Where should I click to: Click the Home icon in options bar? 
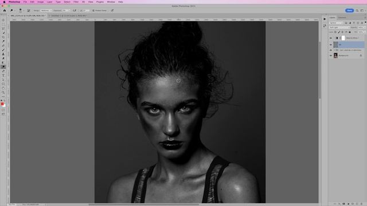pos(5,10)
